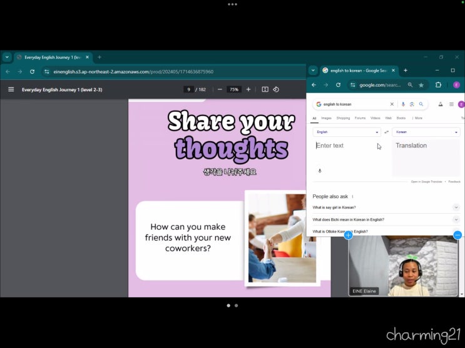Click the blue minus on video tile
The image size is (465, 348).
click(x=457, y=235)
